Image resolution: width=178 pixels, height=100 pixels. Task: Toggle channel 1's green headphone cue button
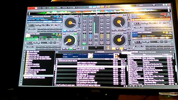tap(84, 44)
